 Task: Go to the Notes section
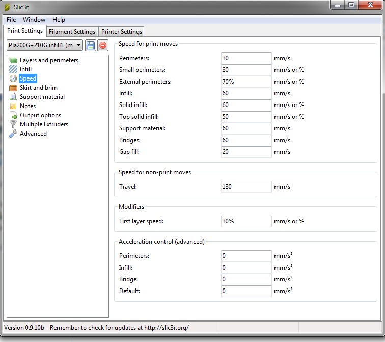(28, 106)
